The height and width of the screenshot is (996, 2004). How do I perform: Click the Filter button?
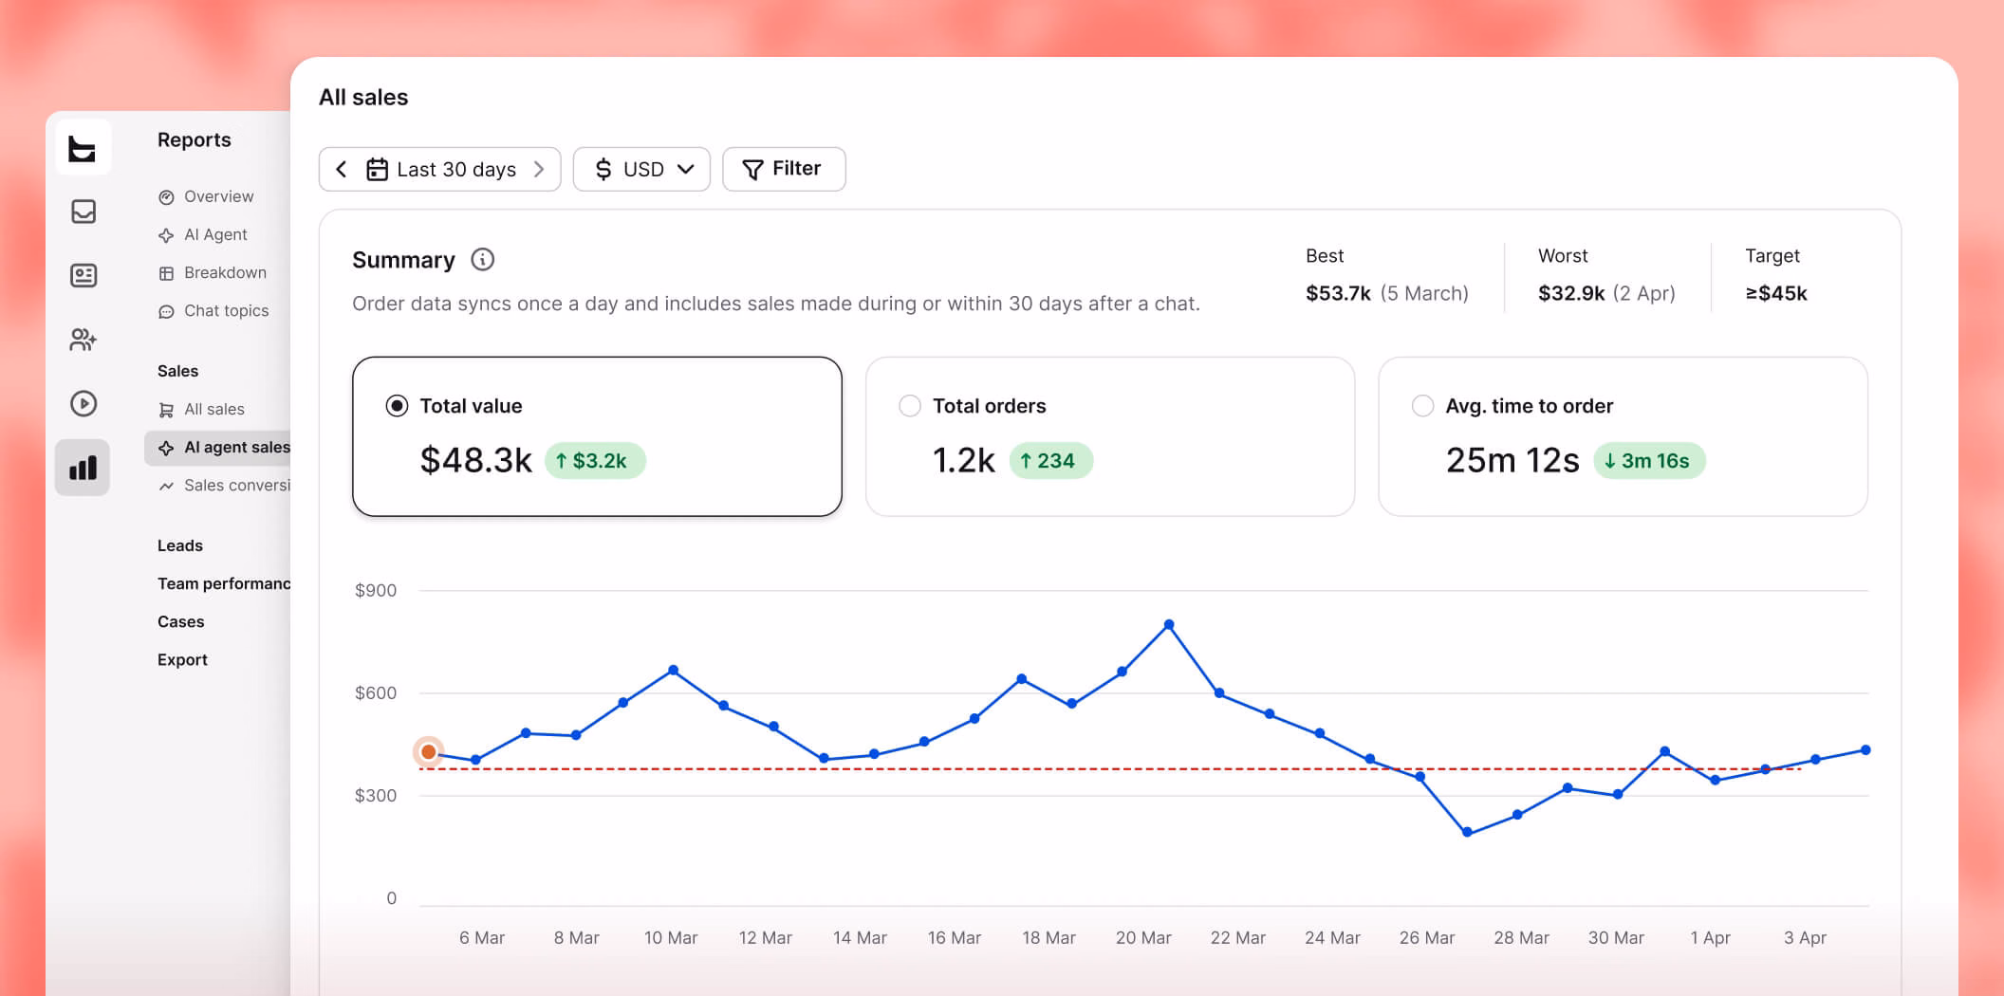pos(784,169)
